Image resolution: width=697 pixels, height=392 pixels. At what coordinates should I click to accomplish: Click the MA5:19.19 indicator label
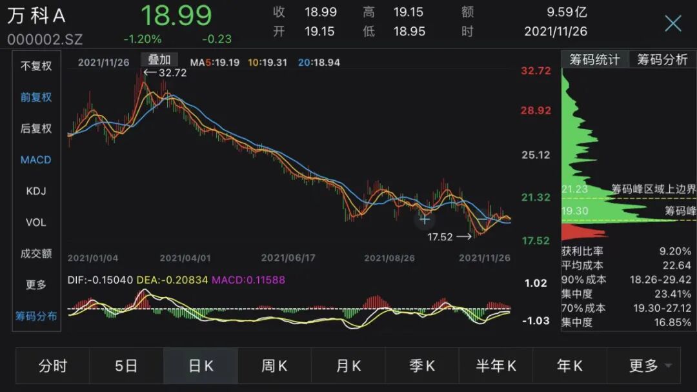tap(215, 63)
